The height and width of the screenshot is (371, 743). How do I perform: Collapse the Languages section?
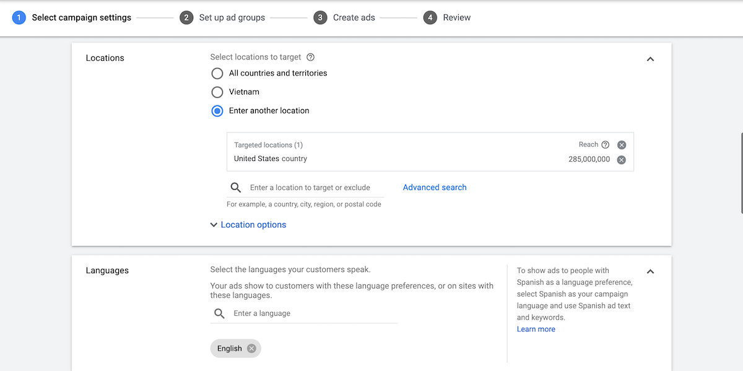(650, 271)
